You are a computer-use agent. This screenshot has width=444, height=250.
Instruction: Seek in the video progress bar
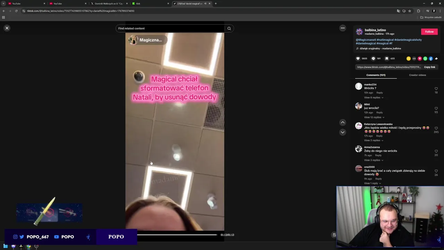click(177, 235)
